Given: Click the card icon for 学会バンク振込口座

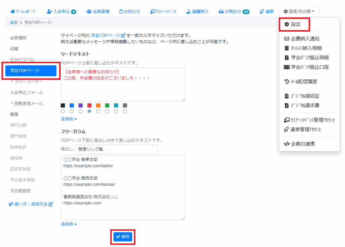Looking at the screenshot, I should (287, 67).
